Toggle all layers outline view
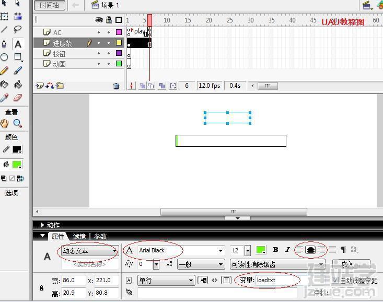The image size is (383, 302). tap(119, 20)
